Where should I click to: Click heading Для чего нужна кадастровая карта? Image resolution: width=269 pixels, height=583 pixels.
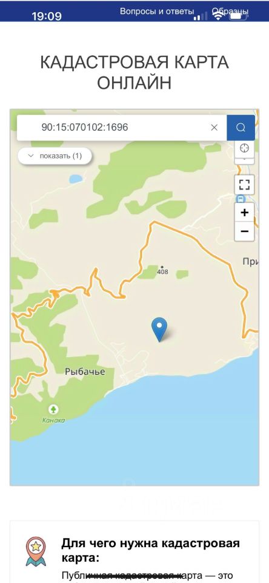tap(151, 551)
